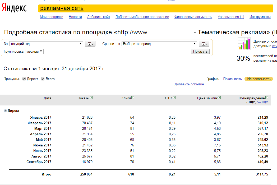Click the Август 2017 row label

point(41,156)
